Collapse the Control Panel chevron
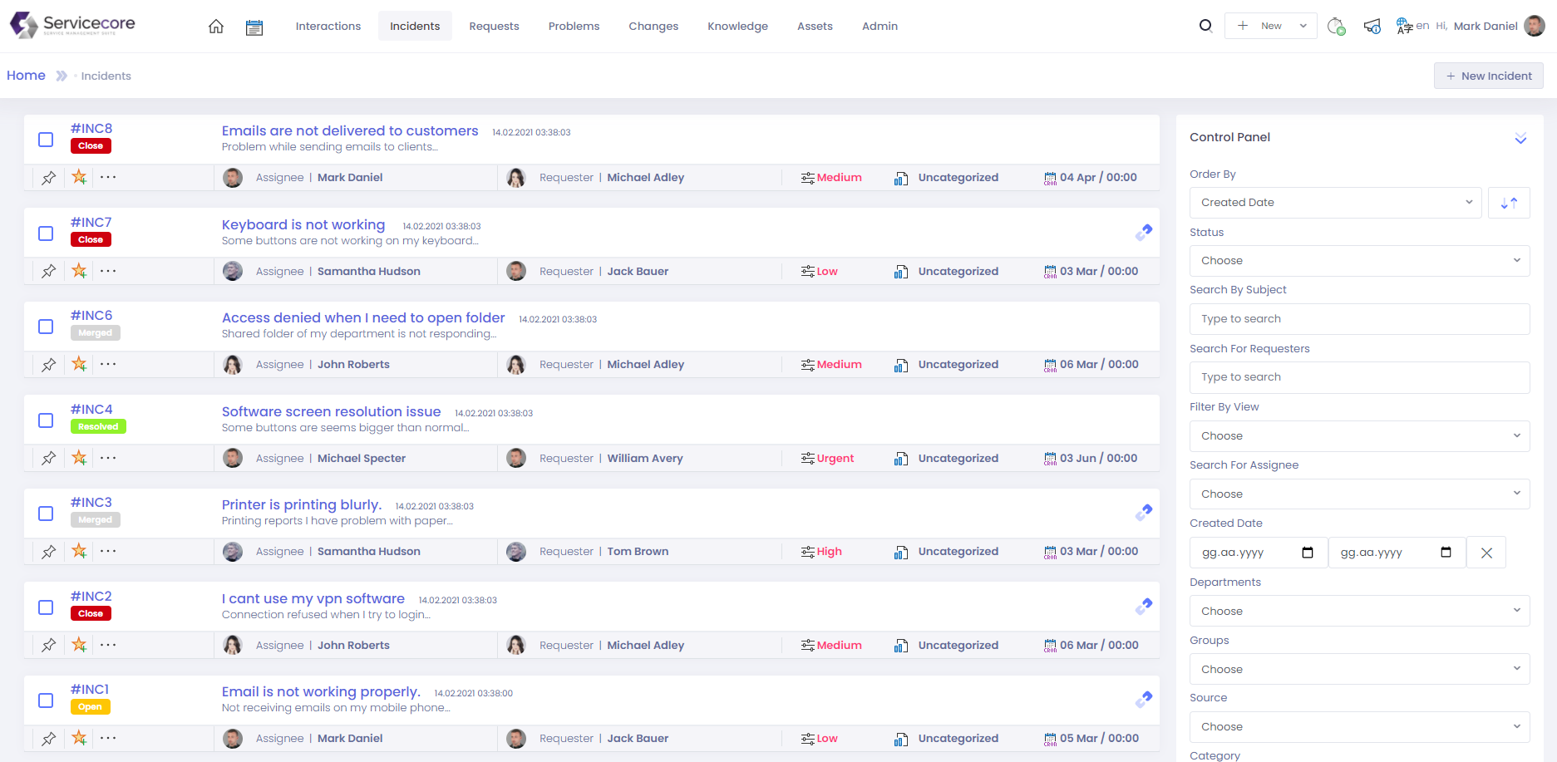This screenshot has width=1557, height=762. pyautogui.click(x=1520, y=138)
